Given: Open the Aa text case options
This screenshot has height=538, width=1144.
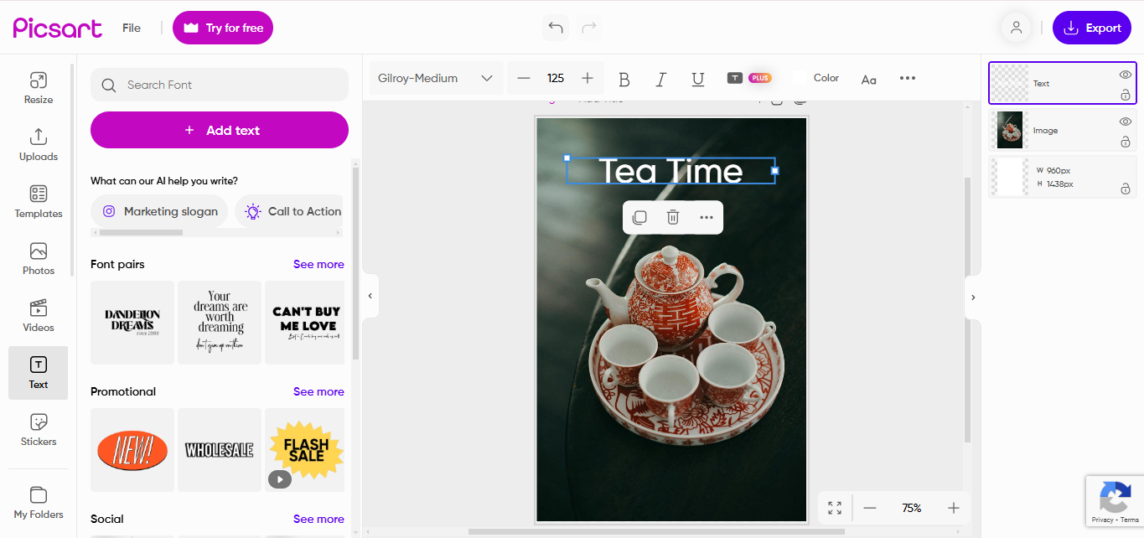Looking at the screenshot, I should (868, 79).
